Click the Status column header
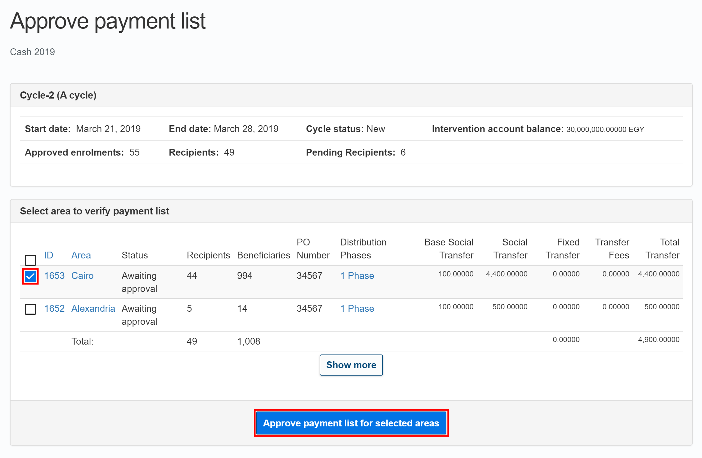702x458 pixels. coord(135,255)
